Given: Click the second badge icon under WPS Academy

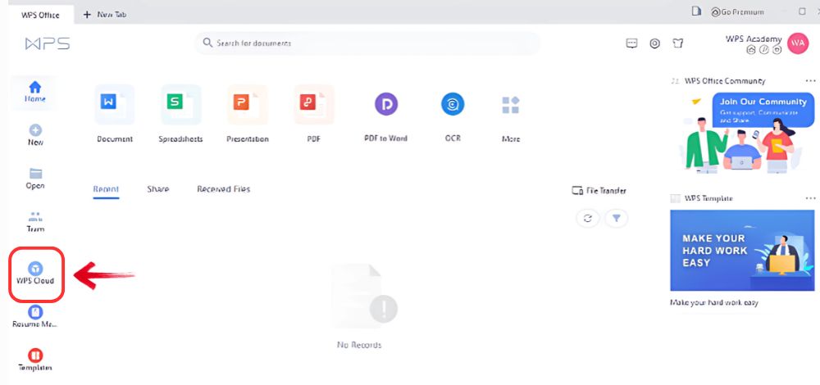Looking at the screenshot, I should [763, 51].
